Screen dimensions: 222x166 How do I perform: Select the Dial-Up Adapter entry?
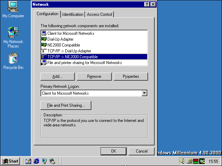(94, 39)
